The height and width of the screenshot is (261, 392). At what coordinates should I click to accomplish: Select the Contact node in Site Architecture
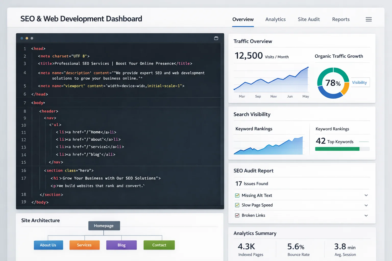(159, 245)
